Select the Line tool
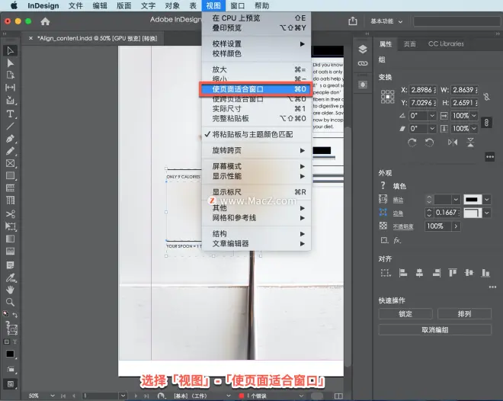The width and height of the screenshot is (503, 401). pos(10,127)
